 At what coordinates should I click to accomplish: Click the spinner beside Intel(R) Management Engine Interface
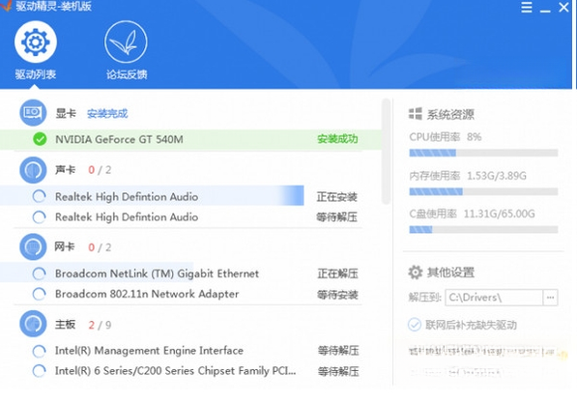click(39, 351)
